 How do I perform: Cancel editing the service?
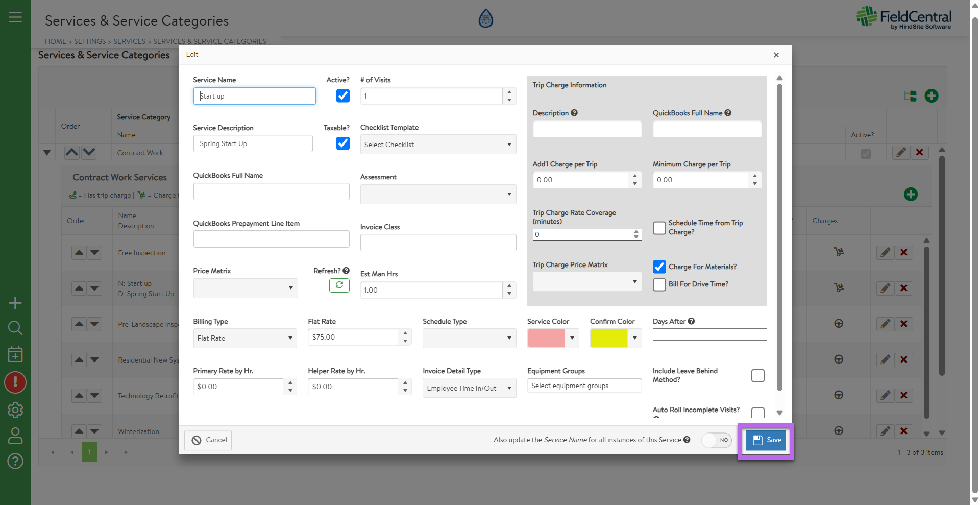208,440
